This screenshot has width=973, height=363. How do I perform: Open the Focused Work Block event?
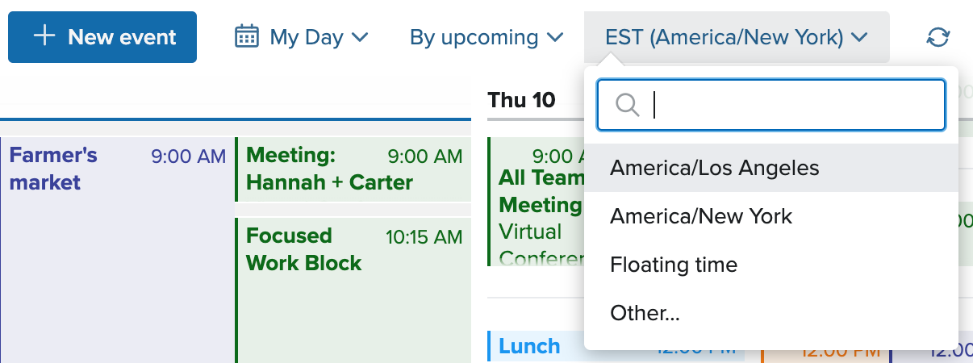pyautogui.click(x=353, y=290)
